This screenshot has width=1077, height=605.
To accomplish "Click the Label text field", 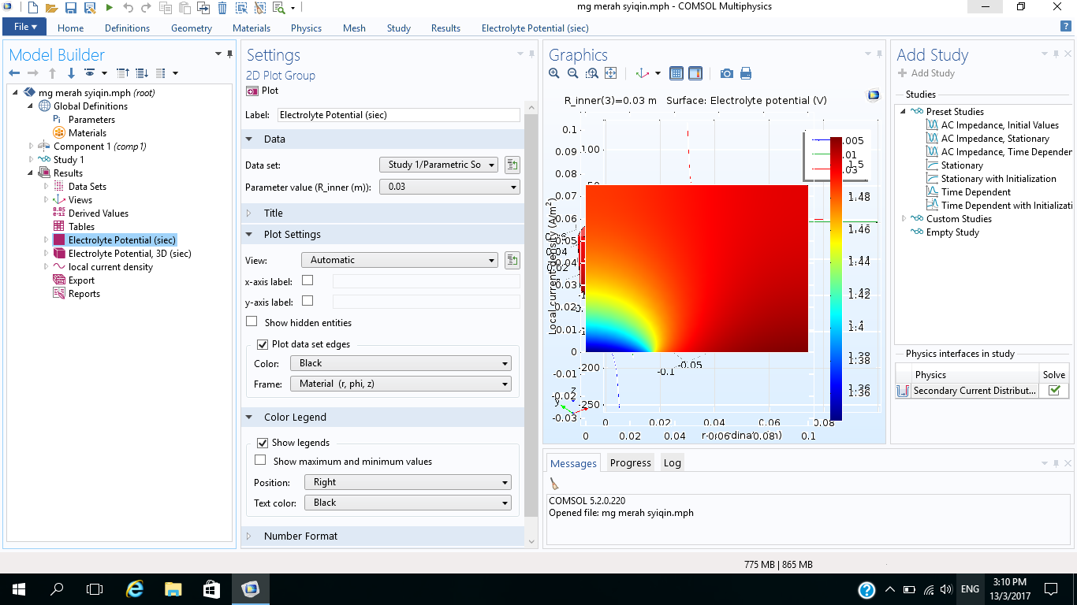I will 398,115.
